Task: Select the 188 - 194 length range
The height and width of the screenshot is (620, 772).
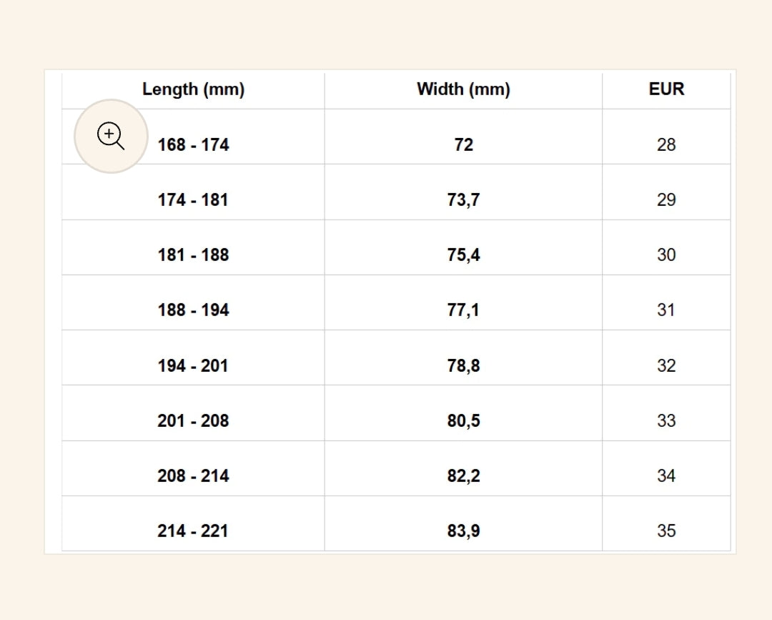Action: (x=193, y=310)
